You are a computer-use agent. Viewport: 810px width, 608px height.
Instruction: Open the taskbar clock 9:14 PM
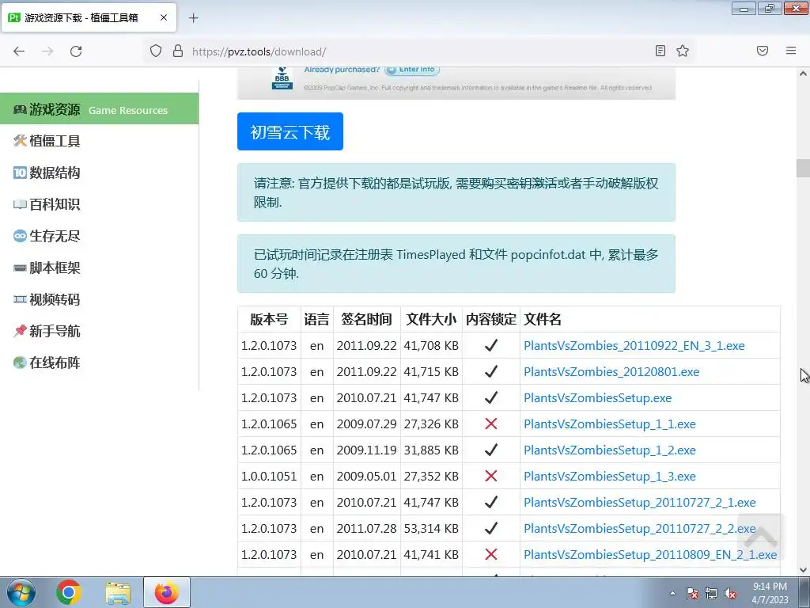point(770,593)
